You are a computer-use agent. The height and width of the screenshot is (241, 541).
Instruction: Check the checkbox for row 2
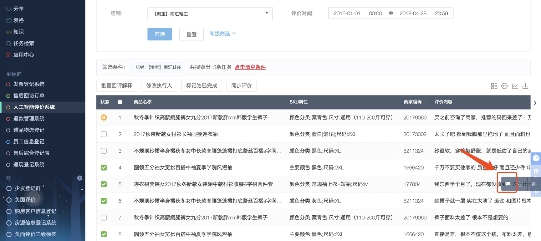point(104,134)
